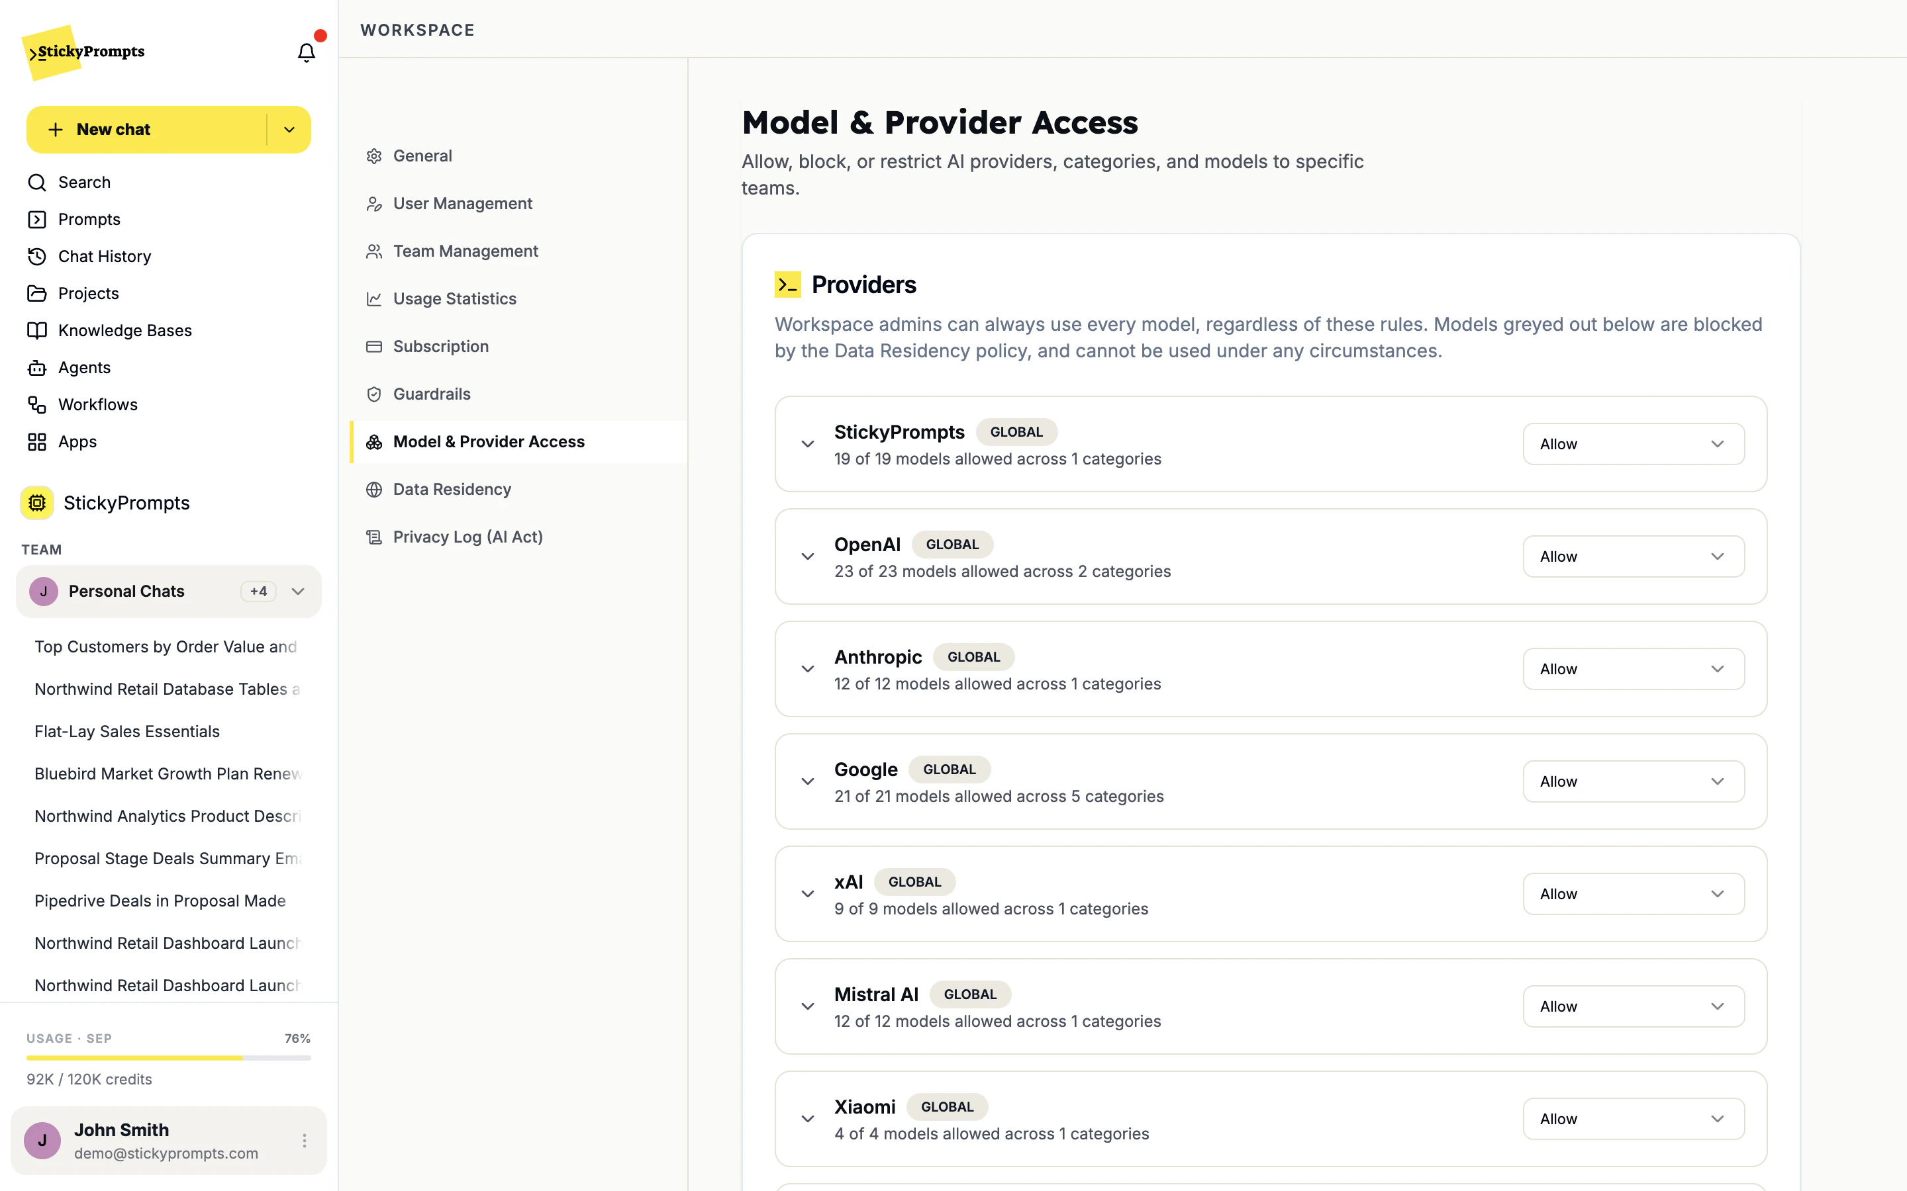The image size is (1907, 1191).
Task: Open Team Management settings
Action: [518, 251]
